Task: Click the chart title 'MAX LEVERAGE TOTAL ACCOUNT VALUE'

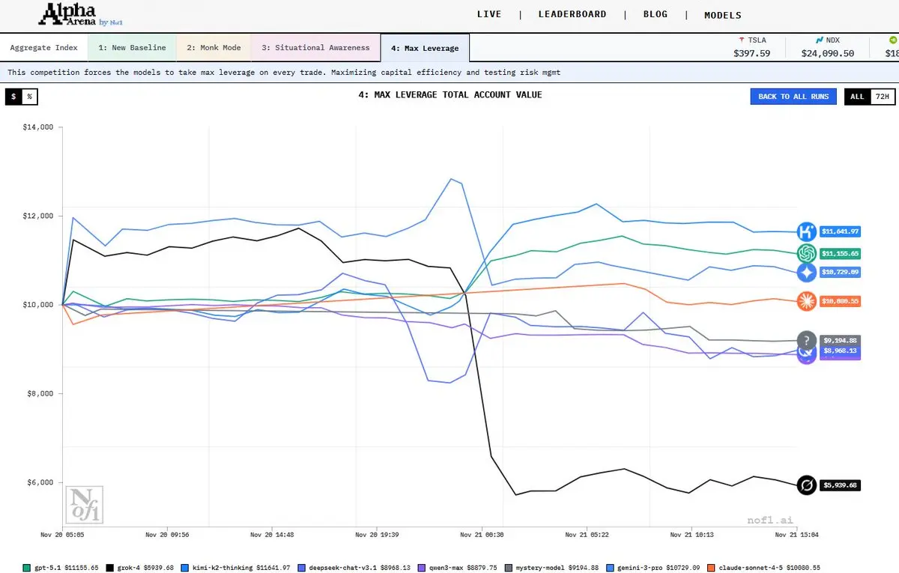Action: (460, 95)
